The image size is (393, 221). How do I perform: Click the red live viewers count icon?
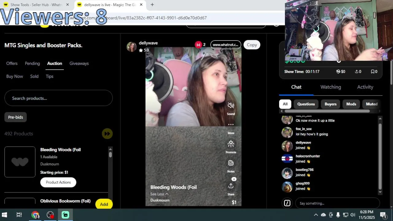pos(198,45)
